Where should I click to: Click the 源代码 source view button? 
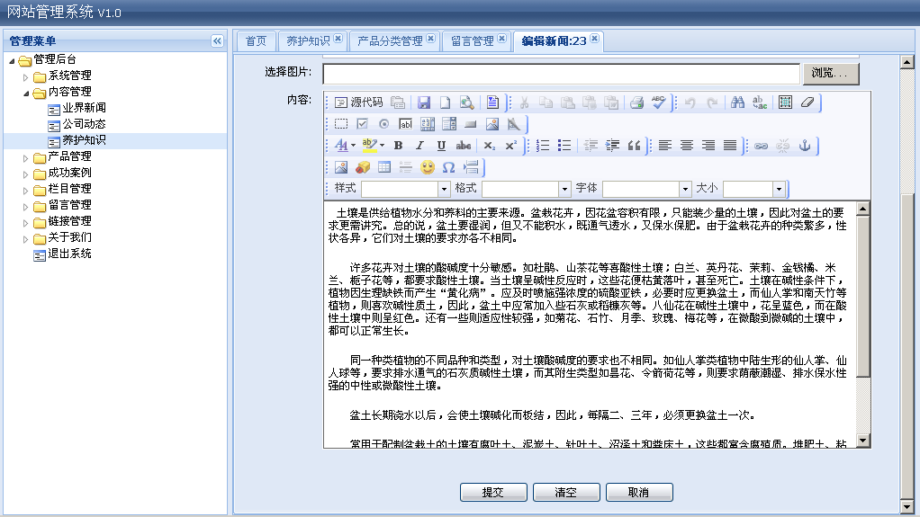[x=358, y=103]
